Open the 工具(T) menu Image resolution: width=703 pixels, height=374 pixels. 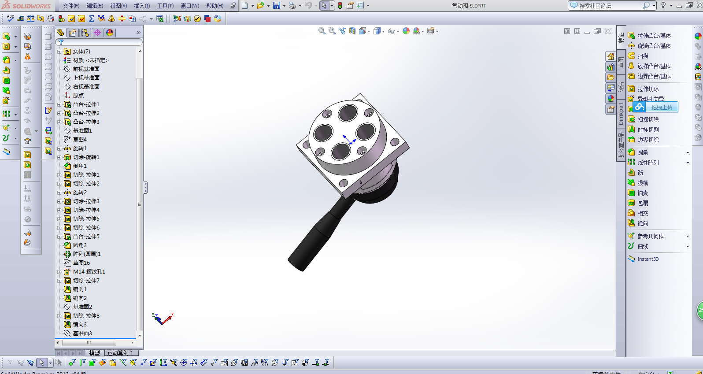click(x=165, y=6)
